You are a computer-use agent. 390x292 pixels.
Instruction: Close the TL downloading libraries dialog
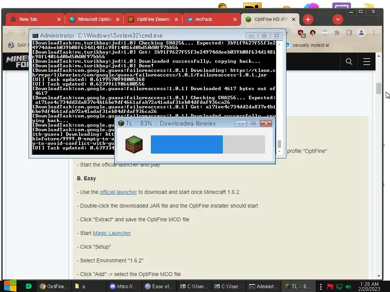tap(265, 124)
